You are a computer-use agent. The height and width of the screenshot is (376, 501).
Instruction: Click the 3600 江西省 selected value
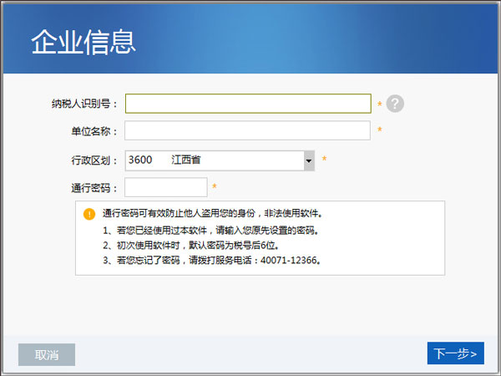pyautogui.click(x=164, y=160)
